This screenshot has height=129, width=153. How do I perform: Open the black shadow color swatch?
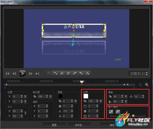click(x=61, y=96)
